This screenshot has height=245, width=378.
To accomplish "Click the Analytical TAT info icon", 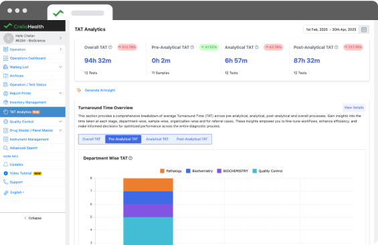I will [257, 48].
